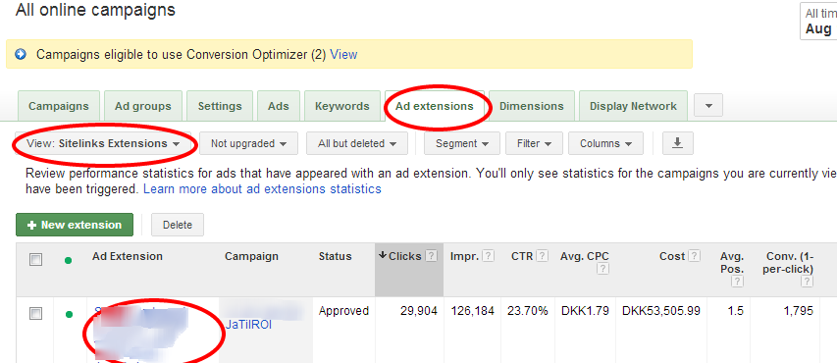The height and width of the screenshot is (363, 837).
Task: Open Learn more about ad extensions statistics
Action: tap(262, 189)
